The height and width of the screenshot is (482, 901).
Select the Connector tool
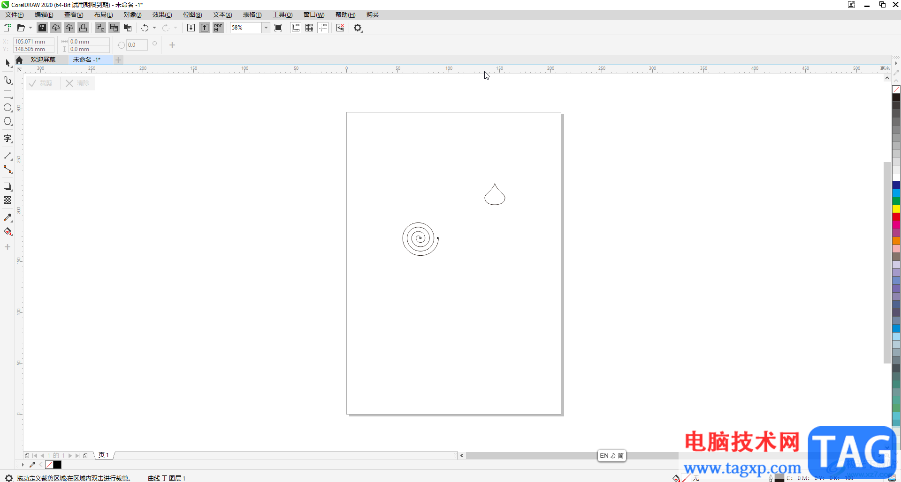[8, 170]
